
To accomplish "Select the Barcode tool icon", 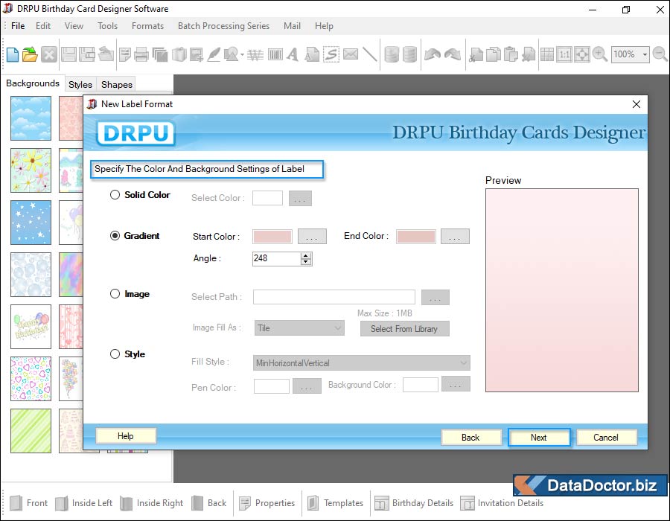I will pyautogui.click(x=275, y=54).
